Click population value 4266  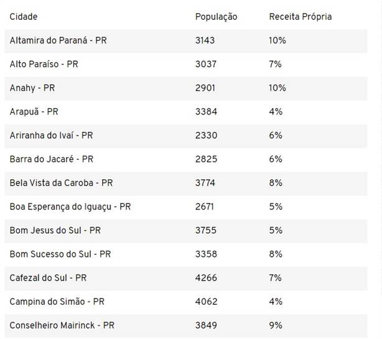pyautogui.click(x=206, y=278)
